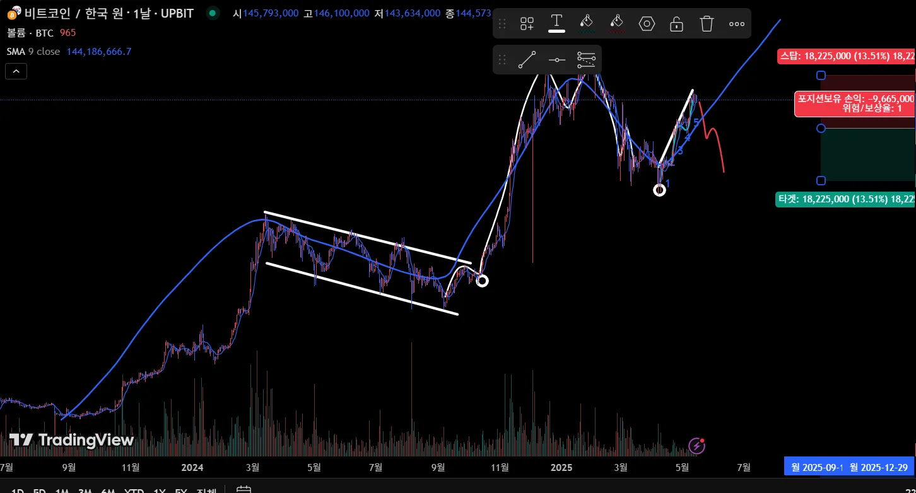Click the open price 시145,793,000
916x493 pixels.
265,13
